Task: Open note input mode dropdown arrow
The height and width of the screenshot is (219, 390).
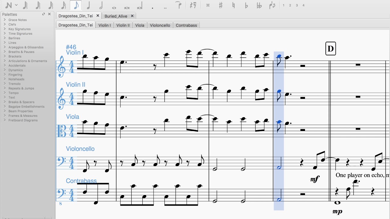Action: pos(16,5)
